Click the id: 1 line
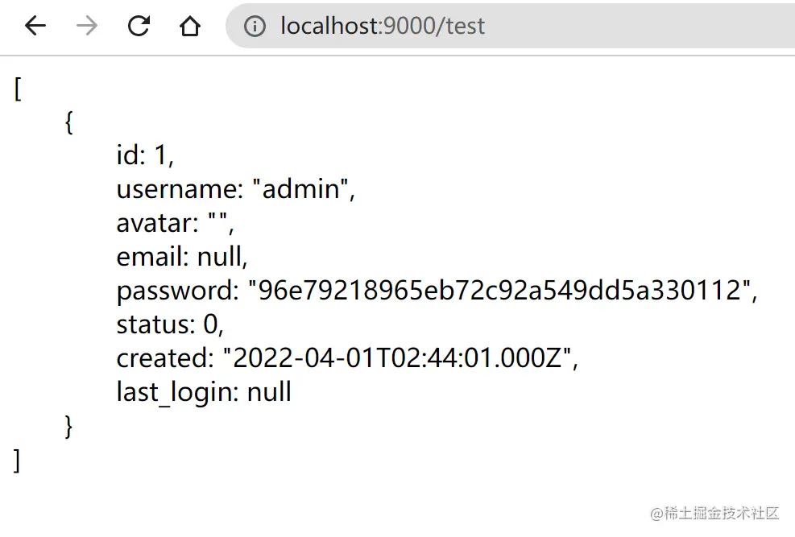795x537 pixels. (x=145, y=155)
